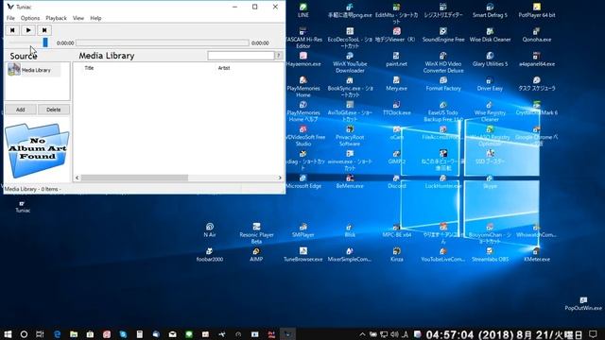Select the LINE desktop icon
This screenshot has height=340, width=605.
coord(303,10)
